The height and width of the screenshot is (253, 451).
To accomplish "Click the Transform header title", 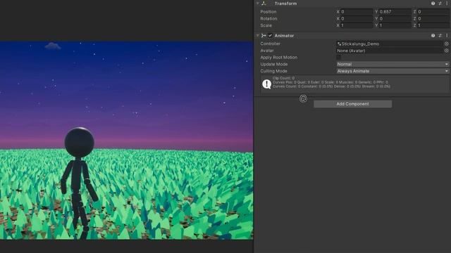I will tap(285, 4).
